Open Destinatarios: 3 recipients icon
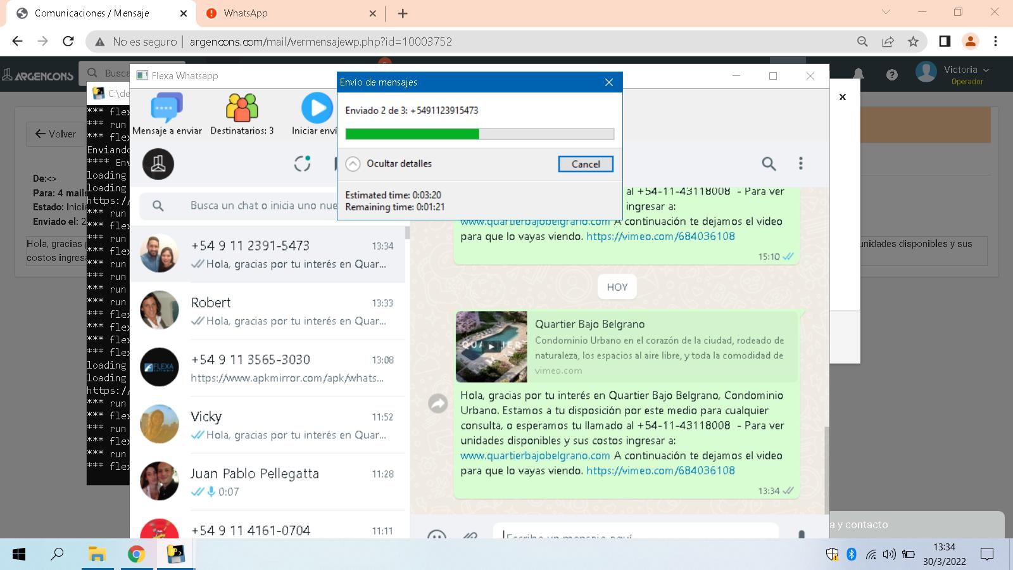Image resolution: width=1013 pixels, height=570 pixels. 242,108
